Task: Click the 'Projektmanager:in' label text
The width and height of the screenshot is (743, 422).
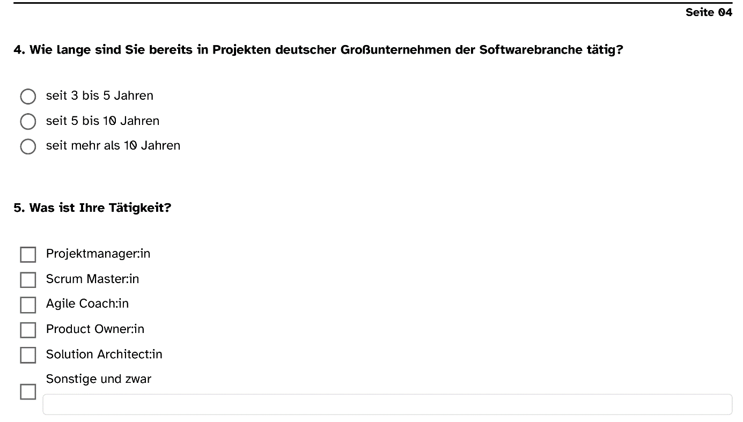Action: click(x=98, y=254)
